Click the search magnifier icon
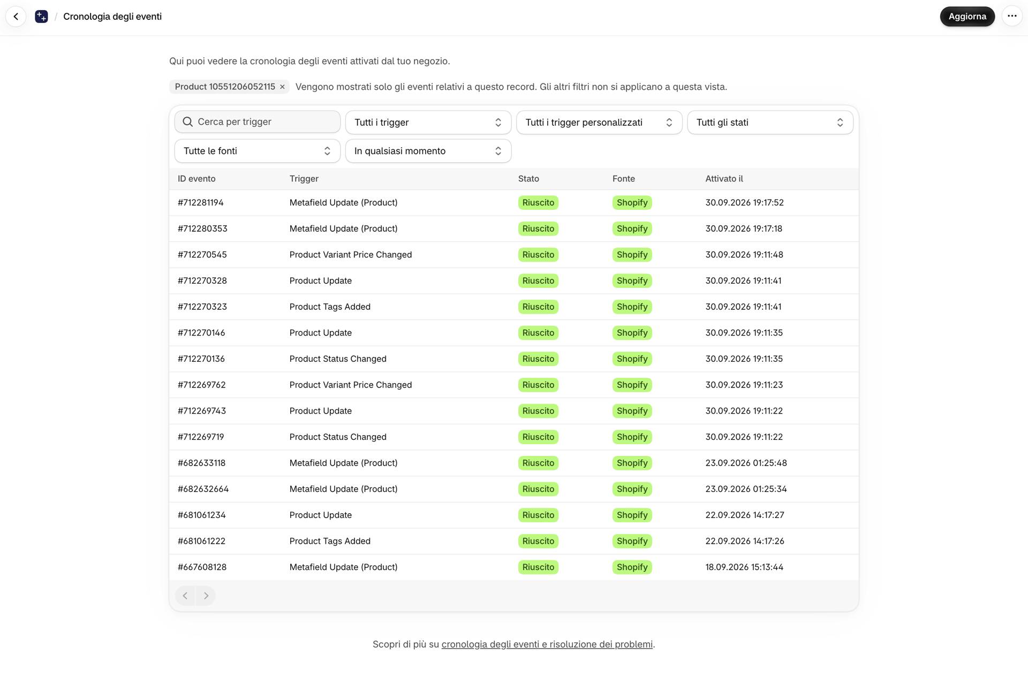 188,122
